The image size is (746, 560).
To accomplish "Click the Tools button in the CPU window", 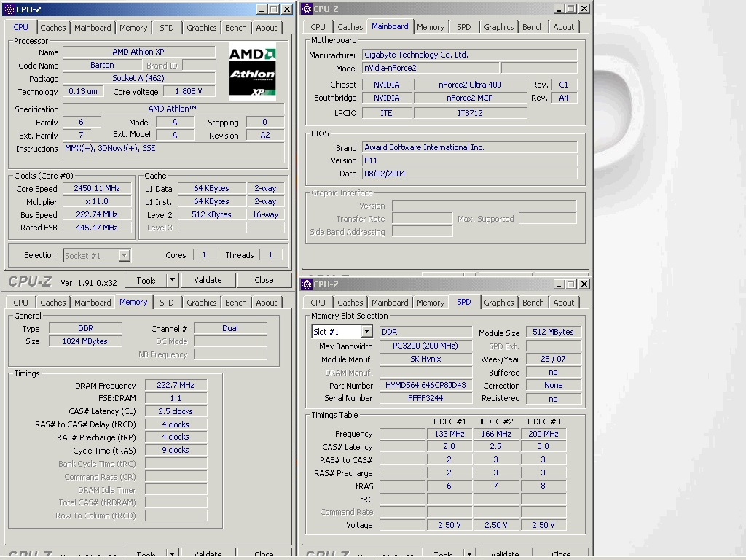I will point(146,280).
